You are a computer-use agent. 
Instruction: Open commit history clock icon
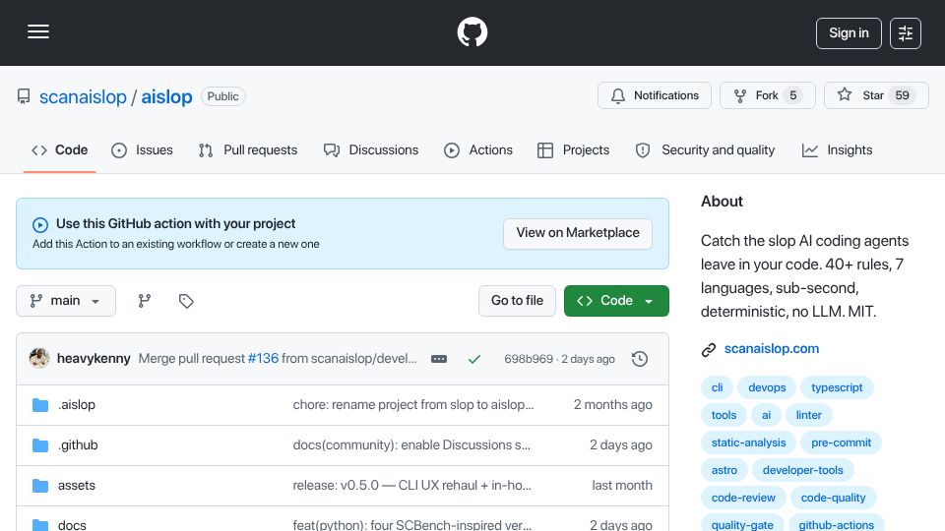point(640,359)
